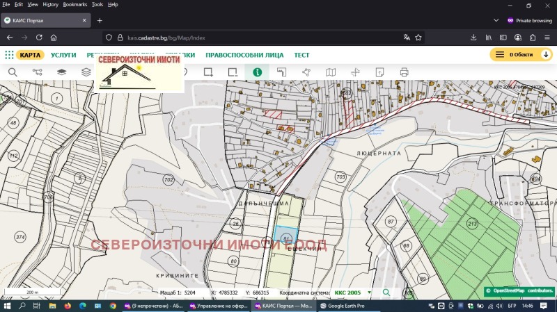Image resolution: width=557 pixels, height=312 pixels.
Task: Open Firefox hamburger application menu
Action: pyautogui.click(x=547, y=38)
